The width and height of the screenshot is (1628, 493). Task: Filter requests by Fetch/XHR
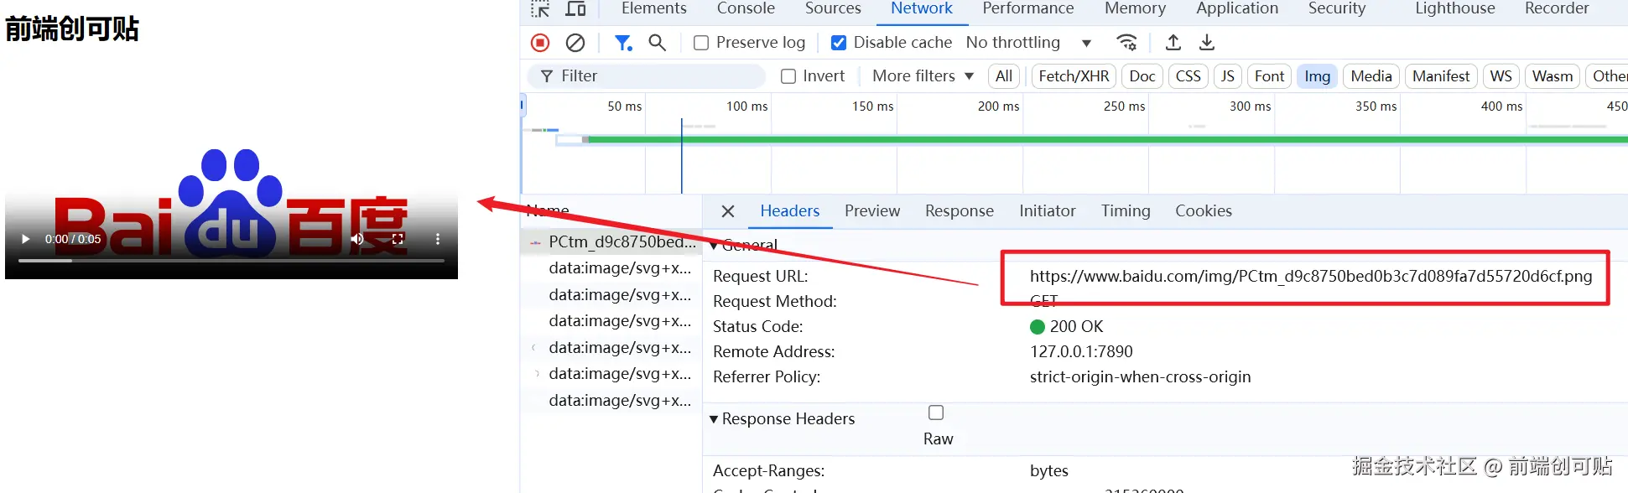click(x=1074, y=76)
